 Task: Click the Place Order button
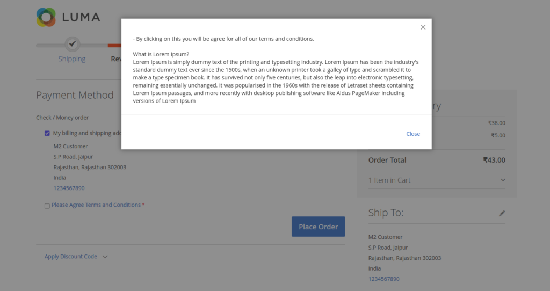[x=318, y=227]
